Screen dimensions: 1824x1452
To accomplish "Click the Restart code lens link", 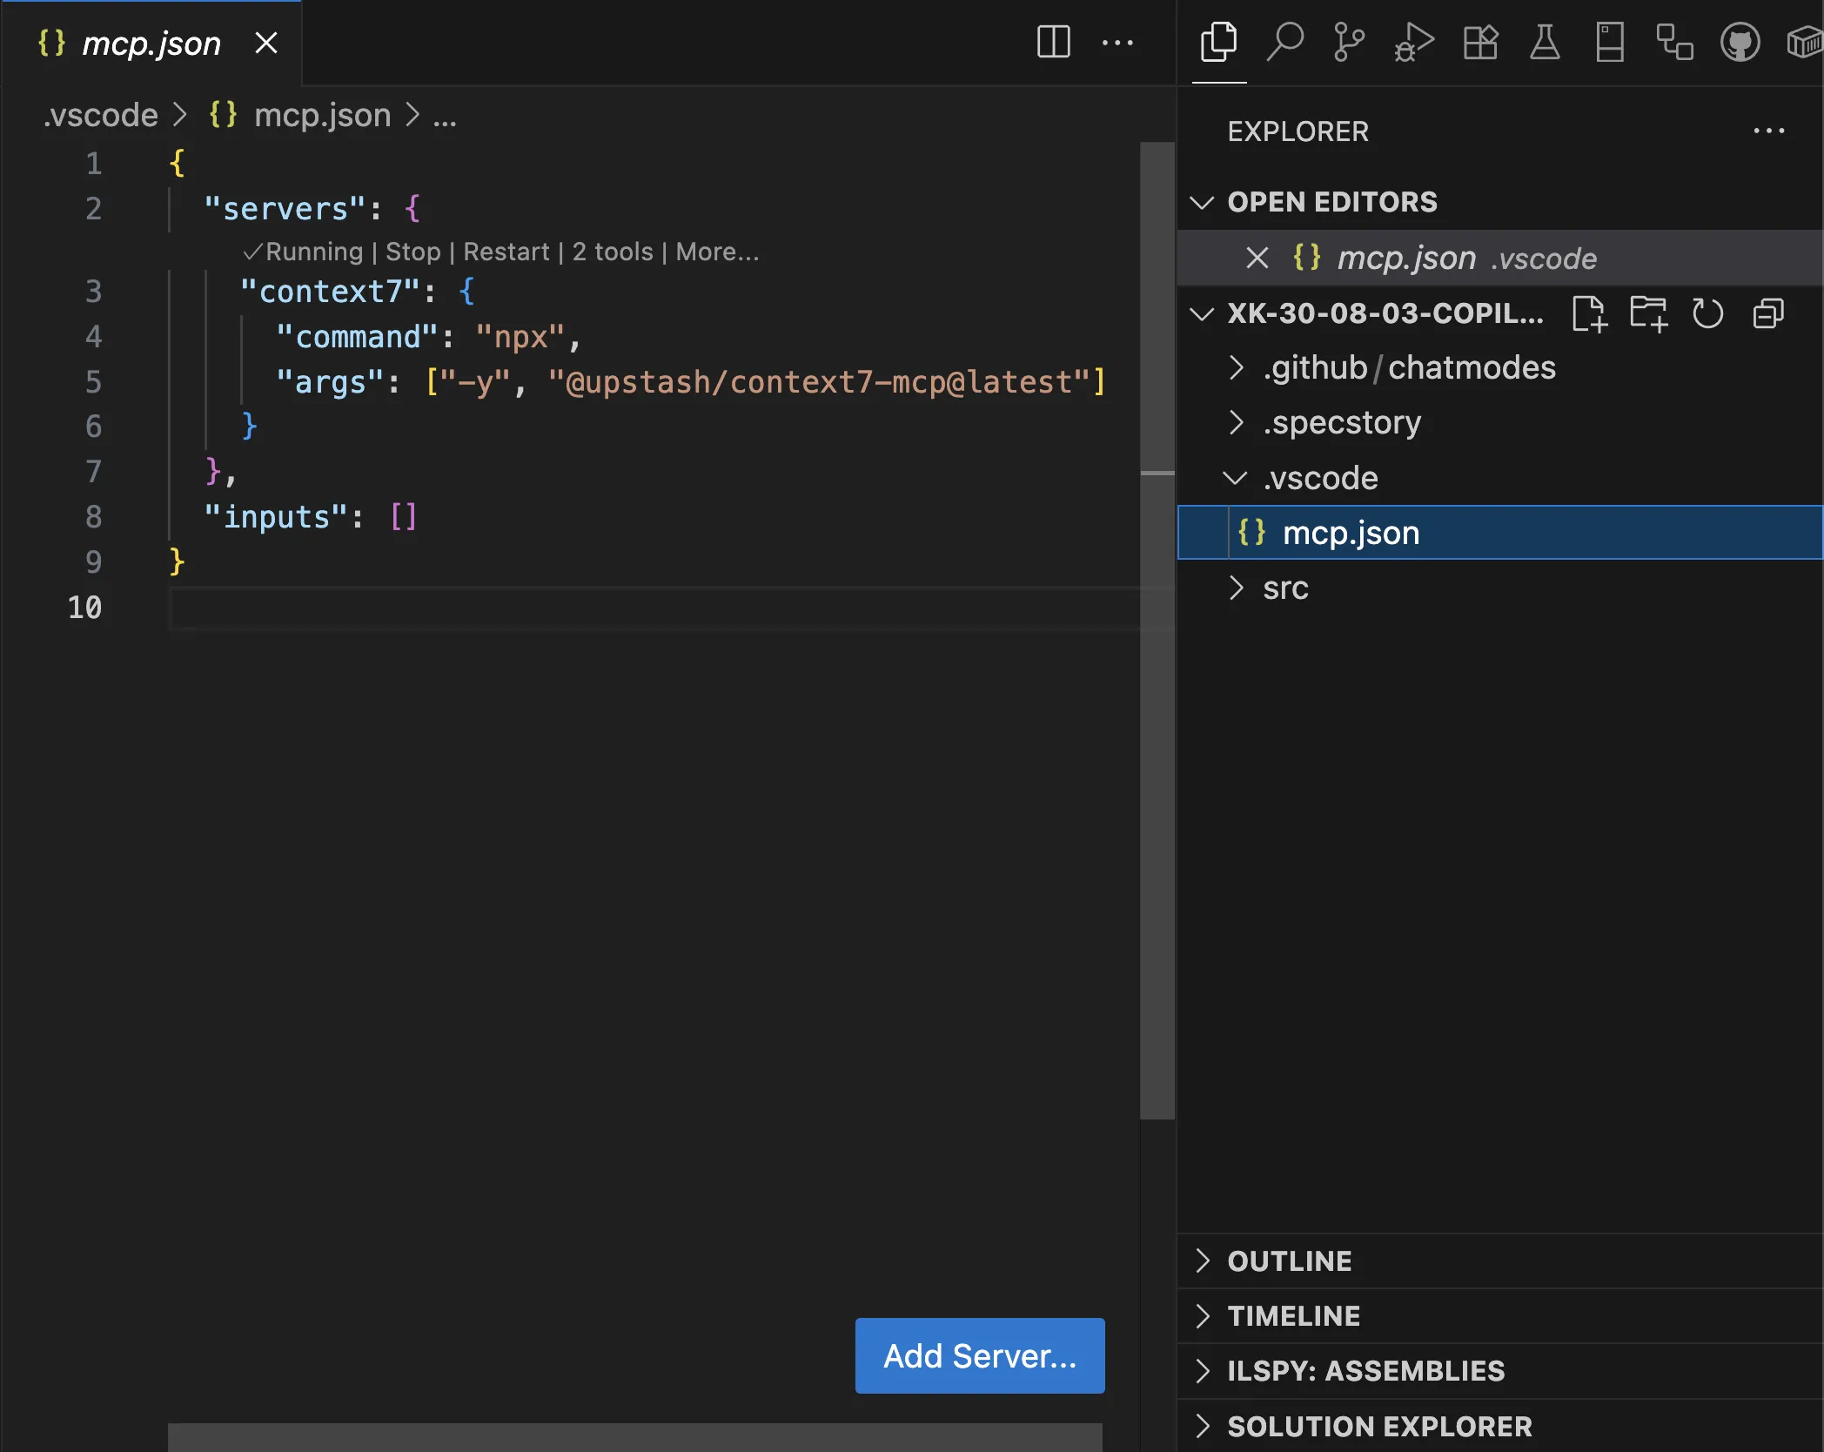I will point(506,252).
